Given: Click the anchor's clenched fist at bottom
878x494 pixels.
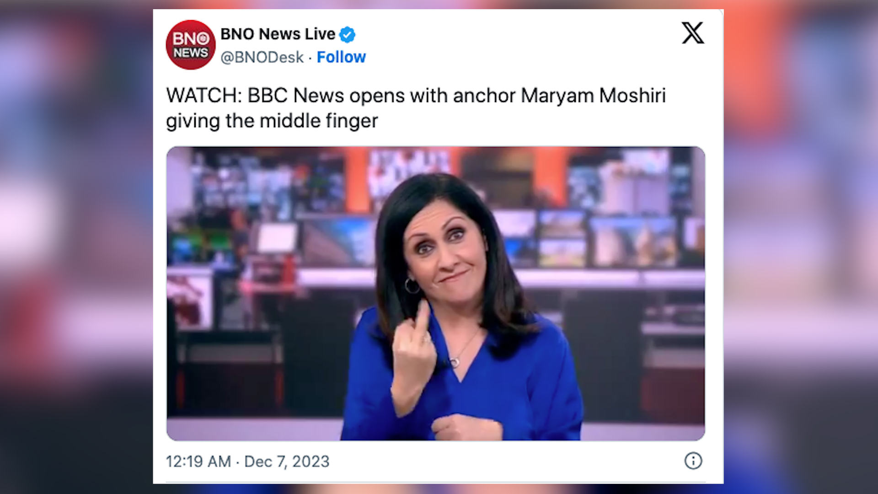Looking at the screenshot, I should pos(466,428).
